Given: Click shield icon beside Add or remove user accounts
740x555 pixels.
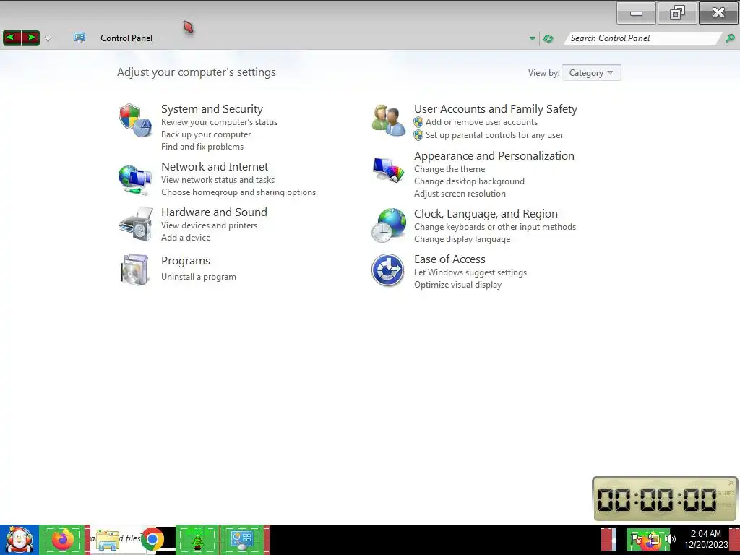Looking at the screenshot, I should pos(418,122).
